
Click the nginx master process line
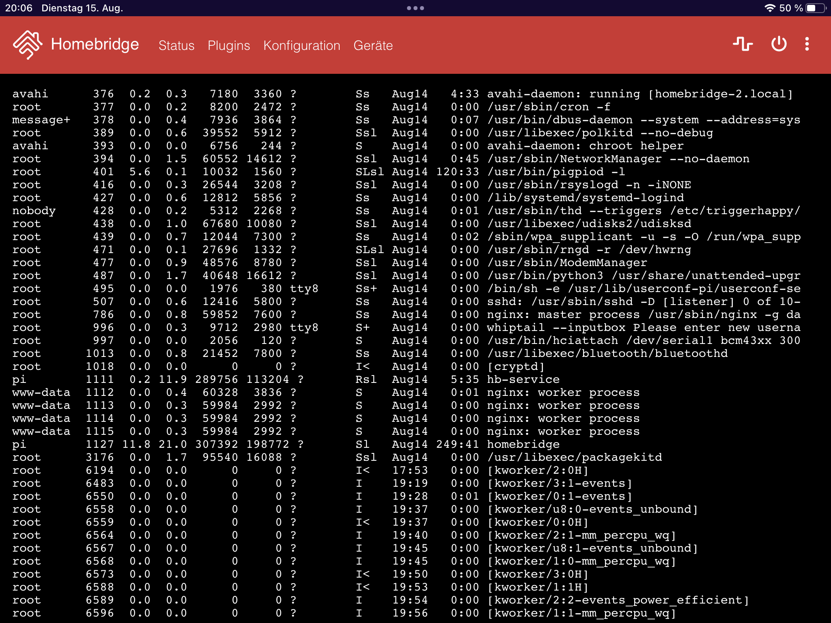coord(643,314)
